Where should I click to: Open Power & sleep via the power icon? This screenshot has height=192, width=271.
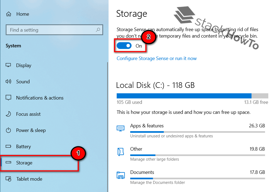[8, 130]
